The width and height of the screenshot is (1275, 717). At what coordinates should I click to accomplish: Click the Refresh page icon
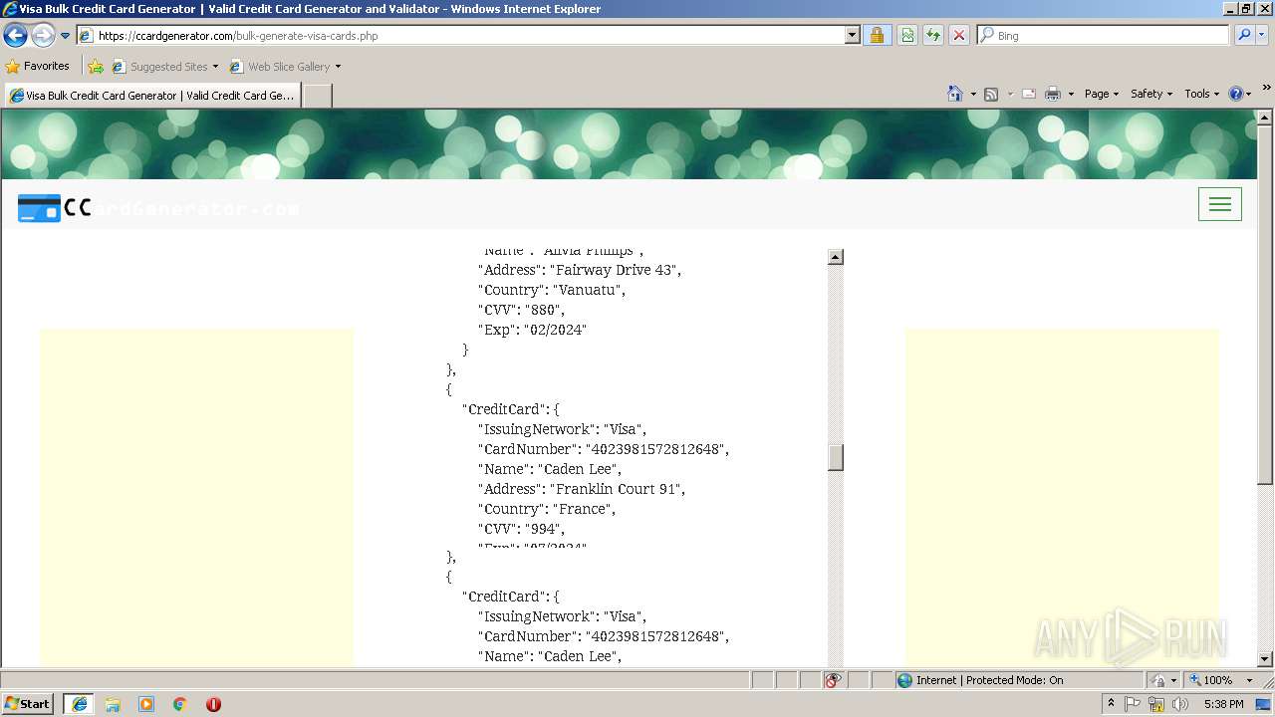coord(933,36)
